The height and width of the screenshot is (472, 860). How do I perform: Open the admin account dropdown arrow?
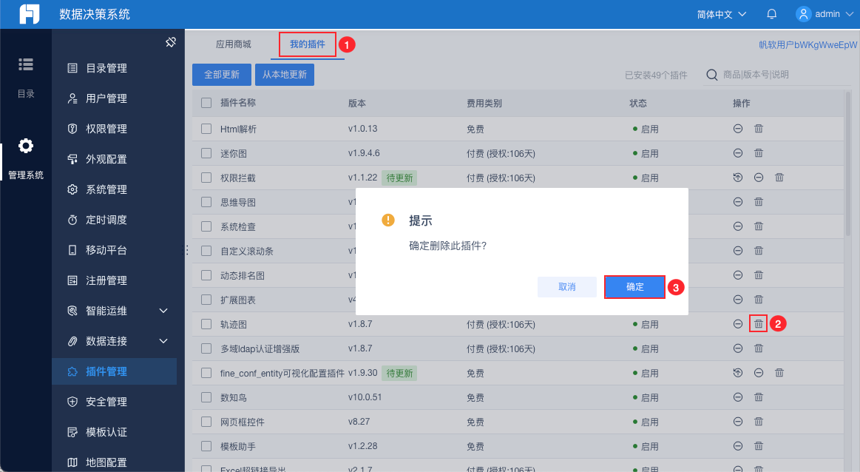(850, 14)
